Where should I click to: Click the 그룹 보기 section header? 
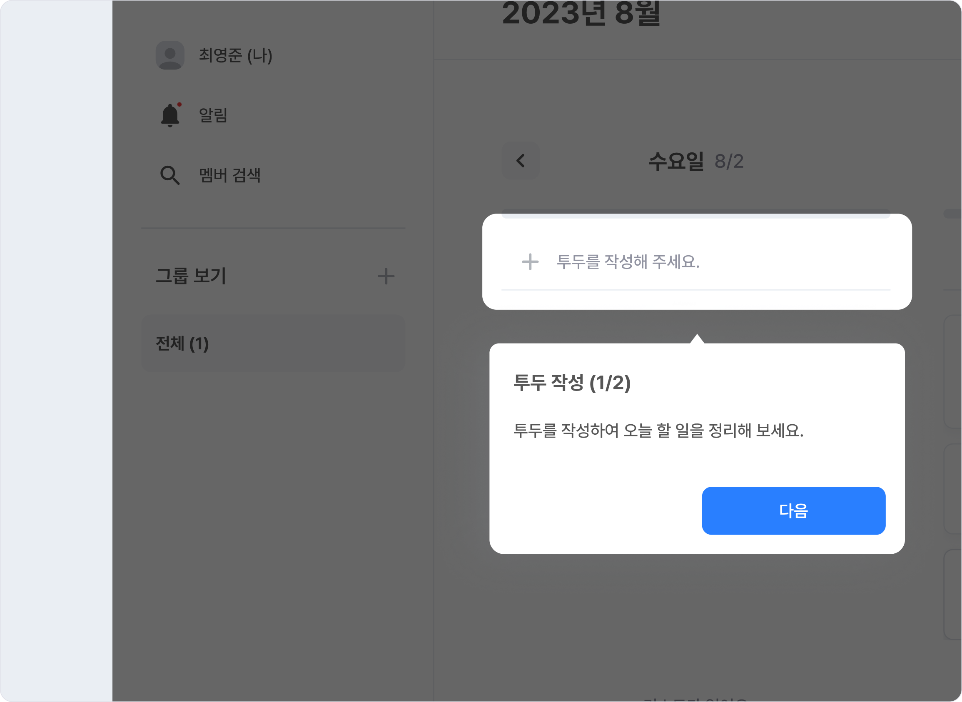point(191,276)
